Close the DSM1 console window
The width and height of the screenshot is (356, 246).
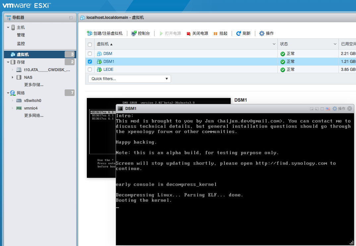coord(350,109)
